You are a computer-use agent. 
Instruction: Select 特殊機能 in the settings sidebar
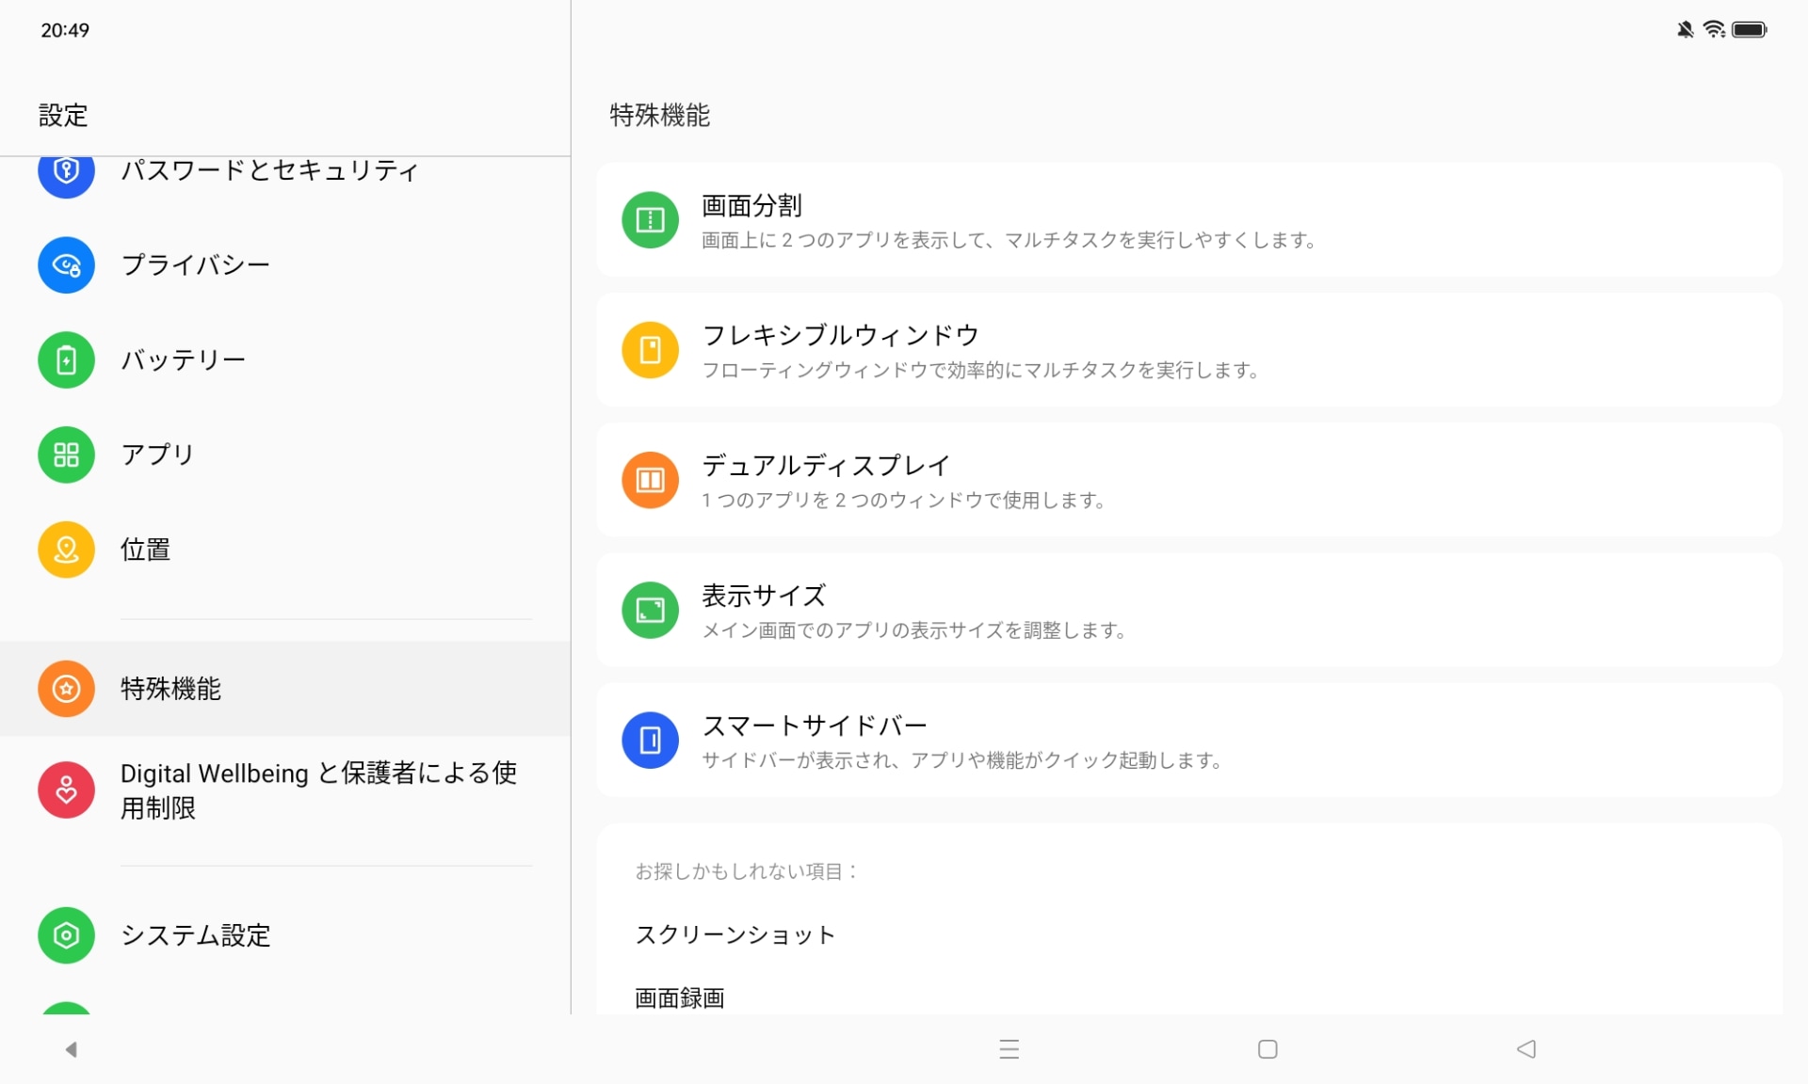170,689
